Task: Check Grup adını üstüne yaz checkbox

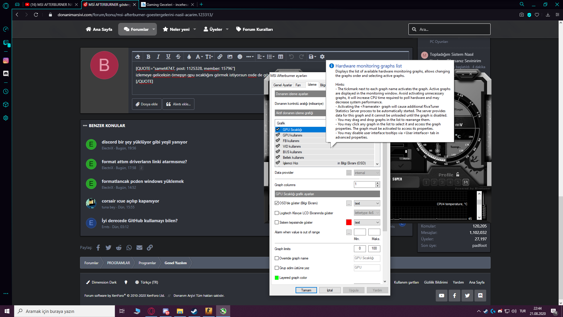Action: [x=277, y=268]
